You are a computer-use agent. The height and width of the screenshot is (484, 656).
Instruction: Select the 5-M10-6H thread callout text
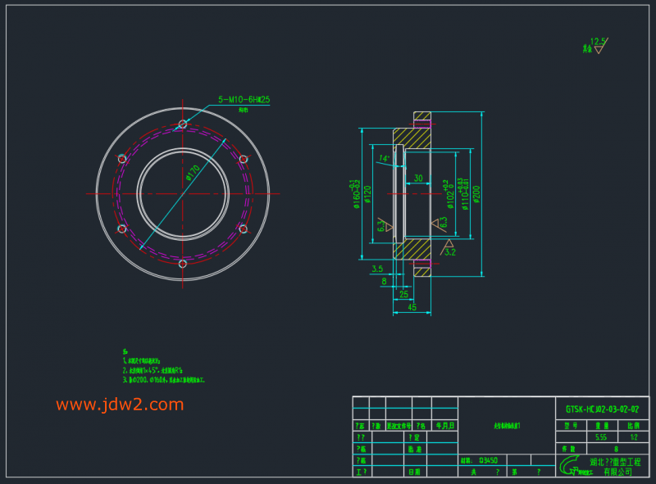[x=244, y=99]
